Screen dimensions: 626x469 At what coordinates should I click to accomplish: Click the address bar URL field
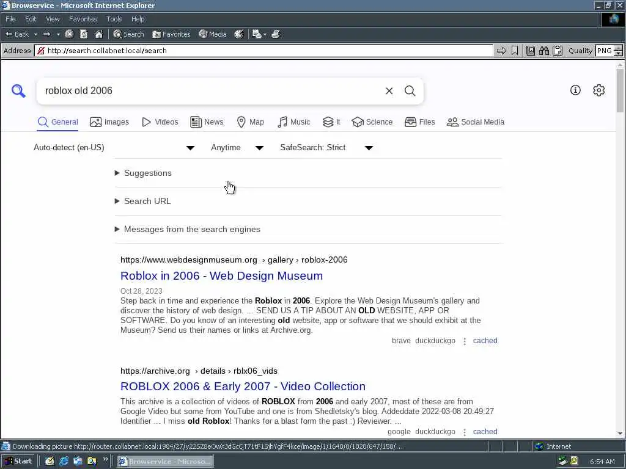263,51
